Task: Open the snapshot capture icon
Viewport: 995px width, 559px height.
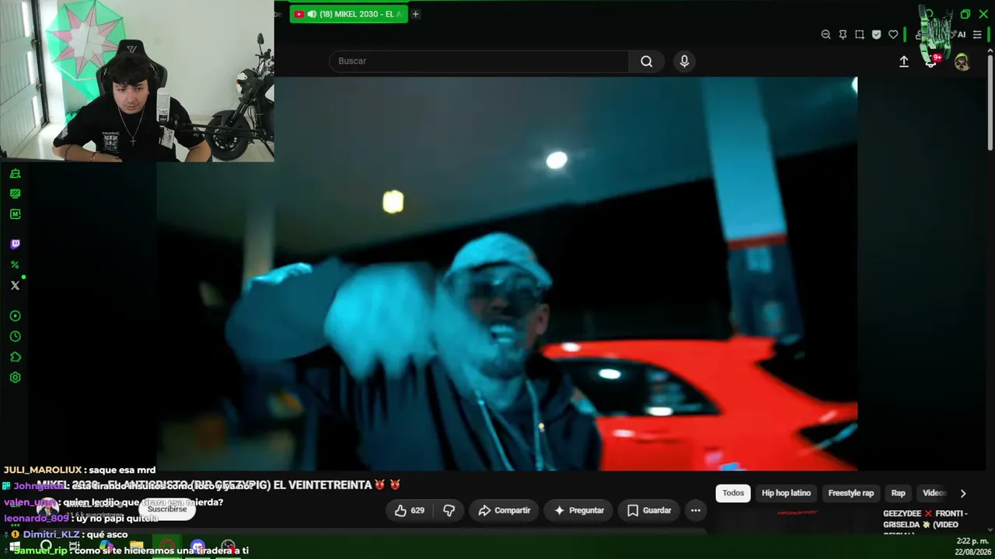Action: tap(860, 34)
